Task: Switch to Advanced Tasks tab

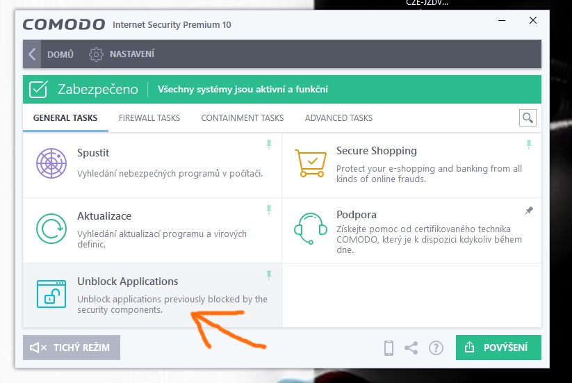Action: pyautogui.click(x=338, y=117)
